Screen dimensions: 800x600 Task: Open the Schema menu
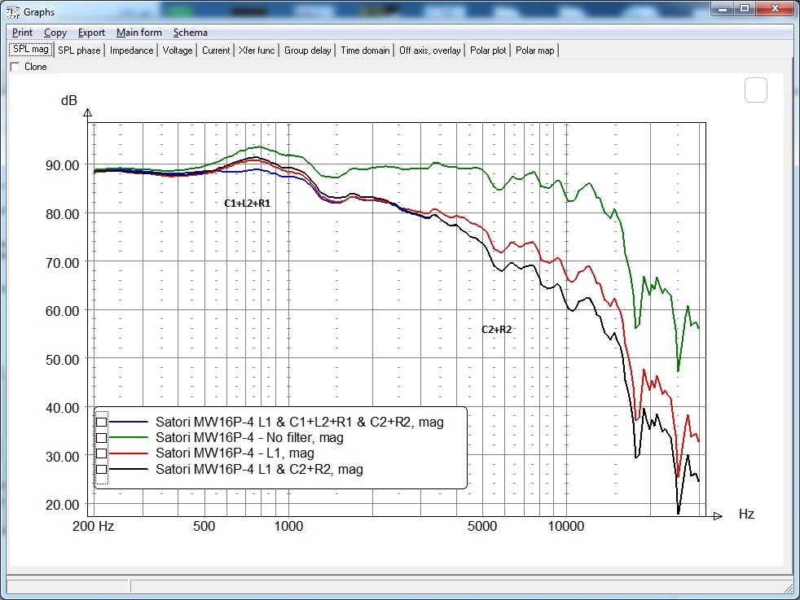[x=191, y=33]
